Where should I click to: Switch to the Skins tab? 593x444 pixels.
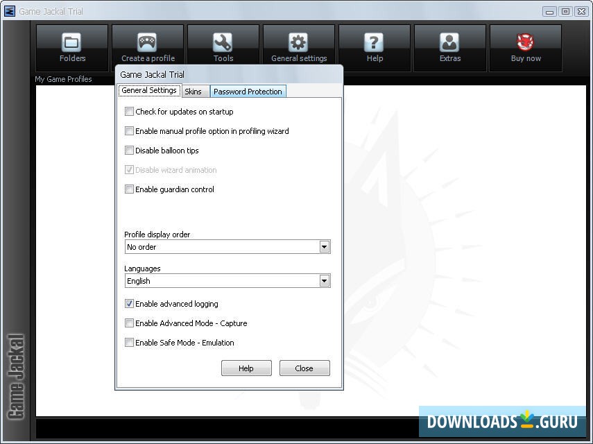tap(195, 92)
